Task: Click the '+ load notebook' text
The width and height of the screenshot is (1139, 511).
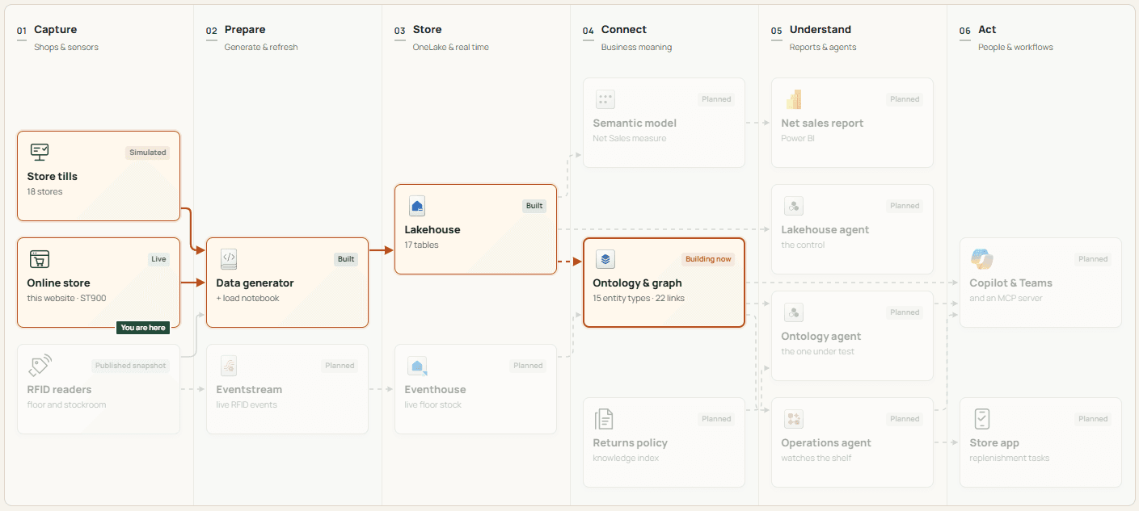Action: 247,298
